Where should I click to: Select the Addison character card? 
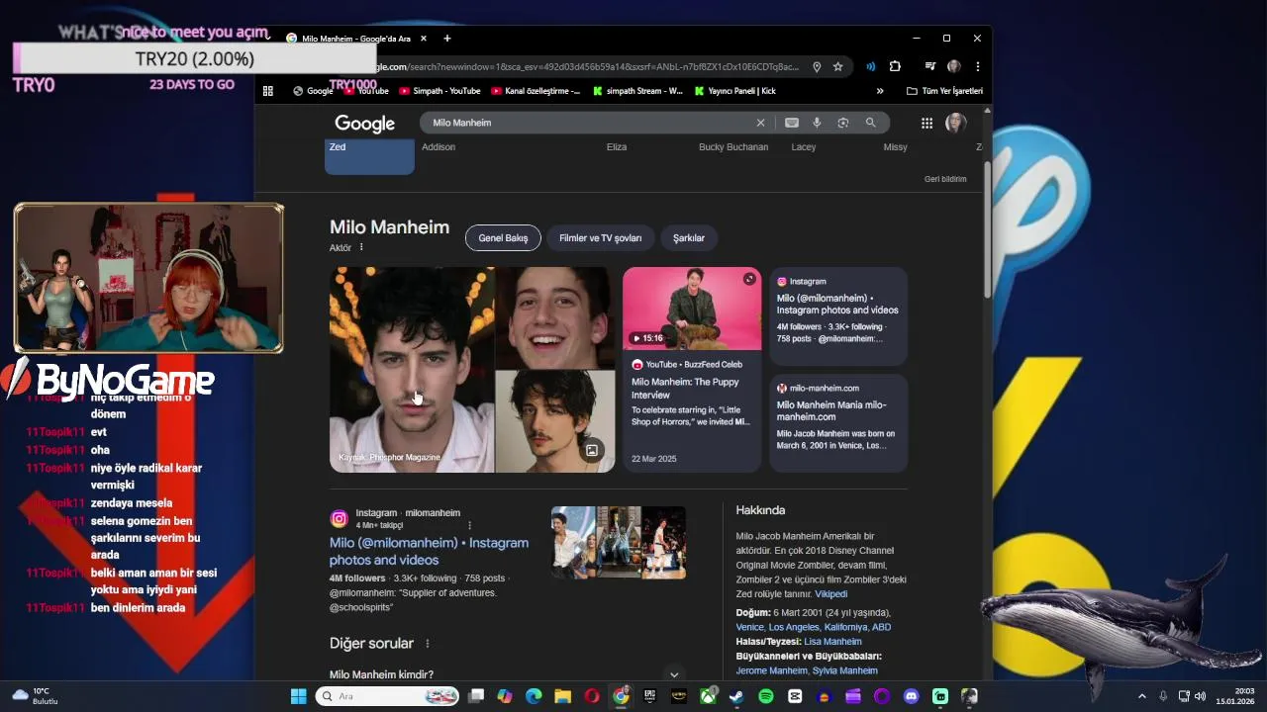click(x=439, y=147)
